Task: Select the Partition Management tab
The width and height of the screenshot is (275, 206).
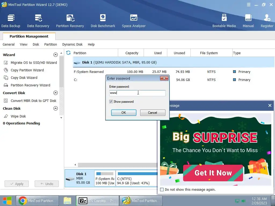Action: point(29,36)
